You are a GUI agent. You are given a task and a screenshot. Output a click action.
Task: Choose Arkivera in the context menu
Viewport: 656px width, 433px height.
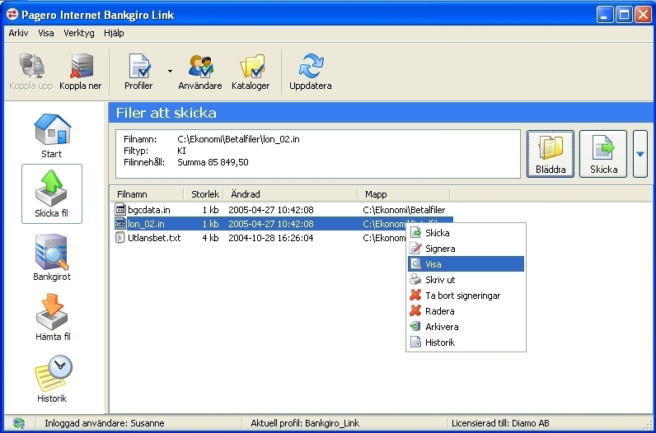[466, 327]
